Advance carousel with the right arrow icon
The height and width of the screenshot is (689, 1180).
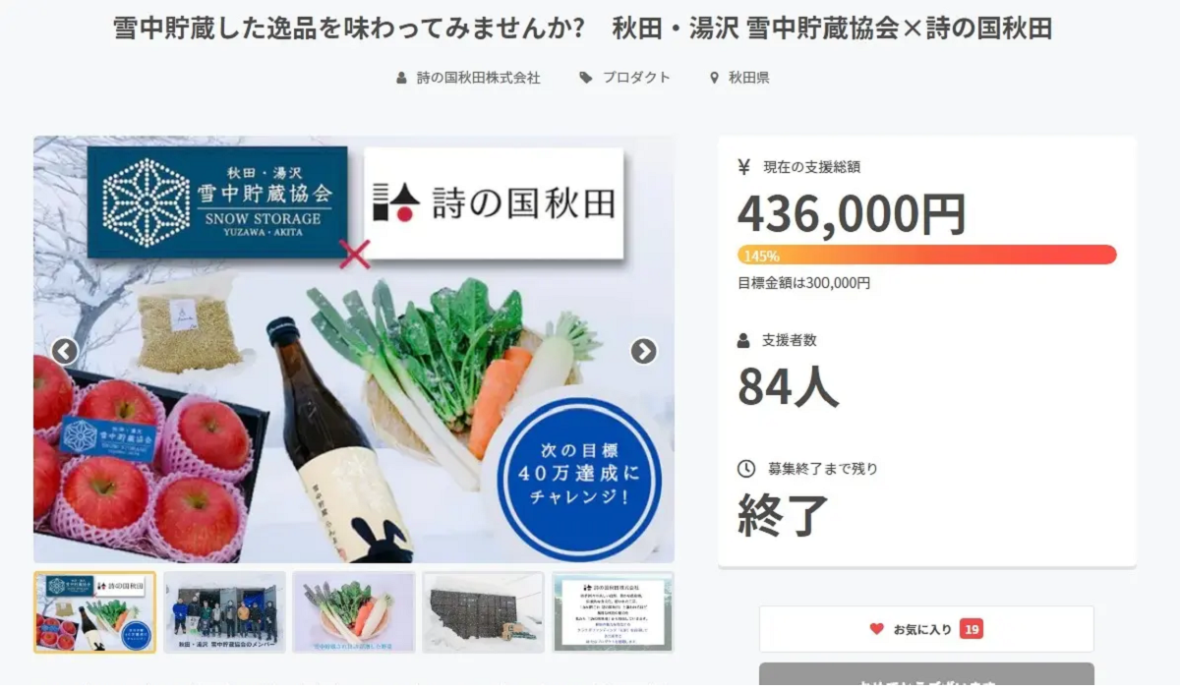point(644,351)
